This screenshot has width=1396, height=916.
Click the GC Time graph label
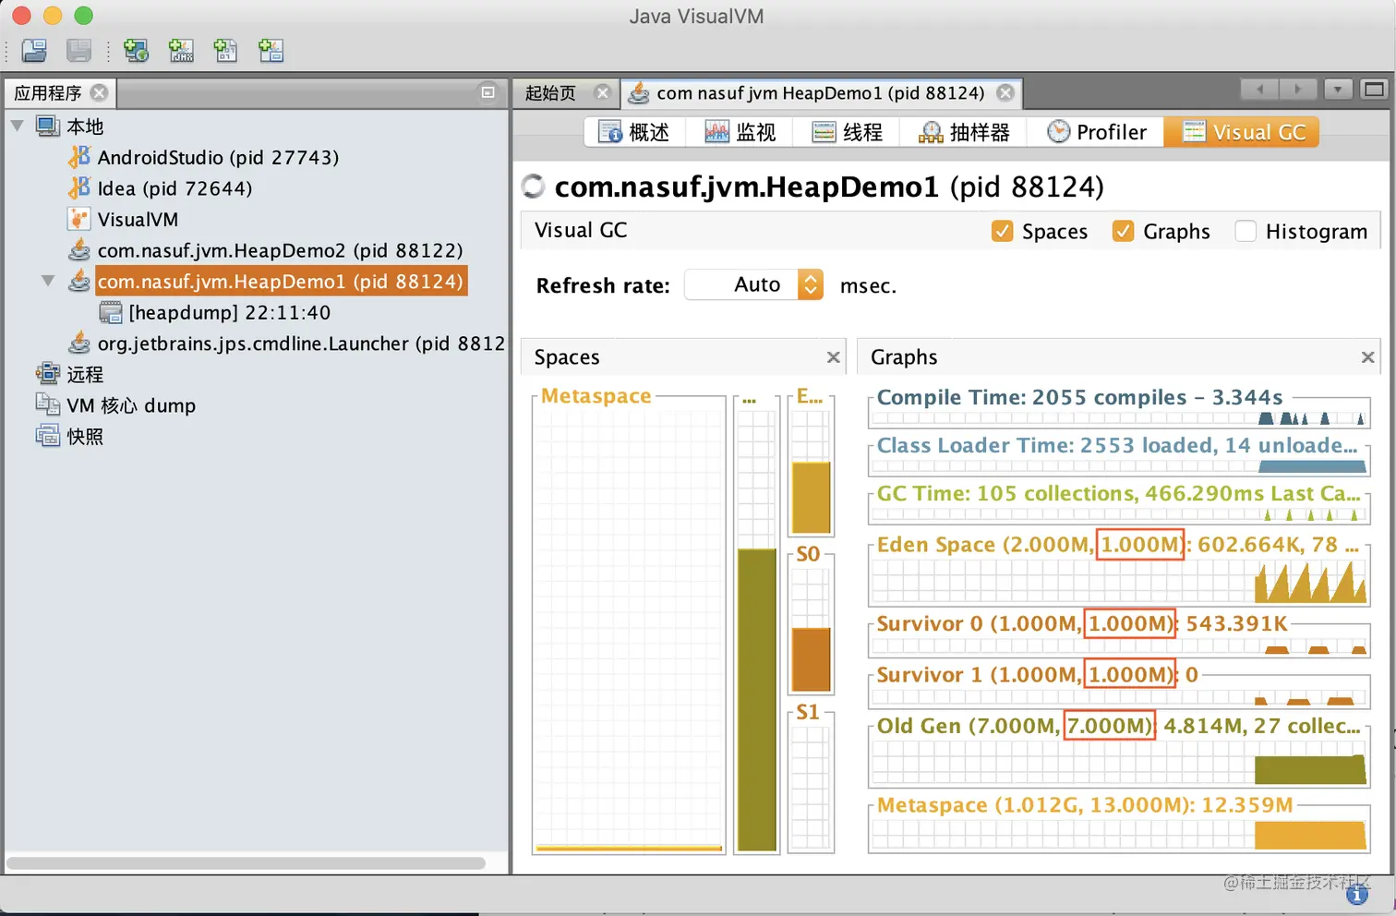click(x=1119, y=493)
